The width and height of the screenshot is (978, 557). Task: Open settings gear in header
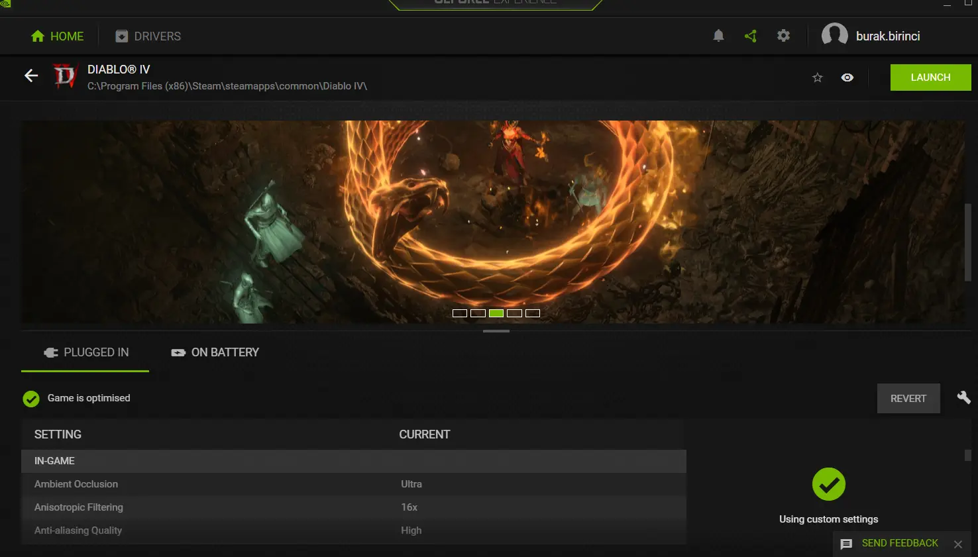tap(783, 36)
